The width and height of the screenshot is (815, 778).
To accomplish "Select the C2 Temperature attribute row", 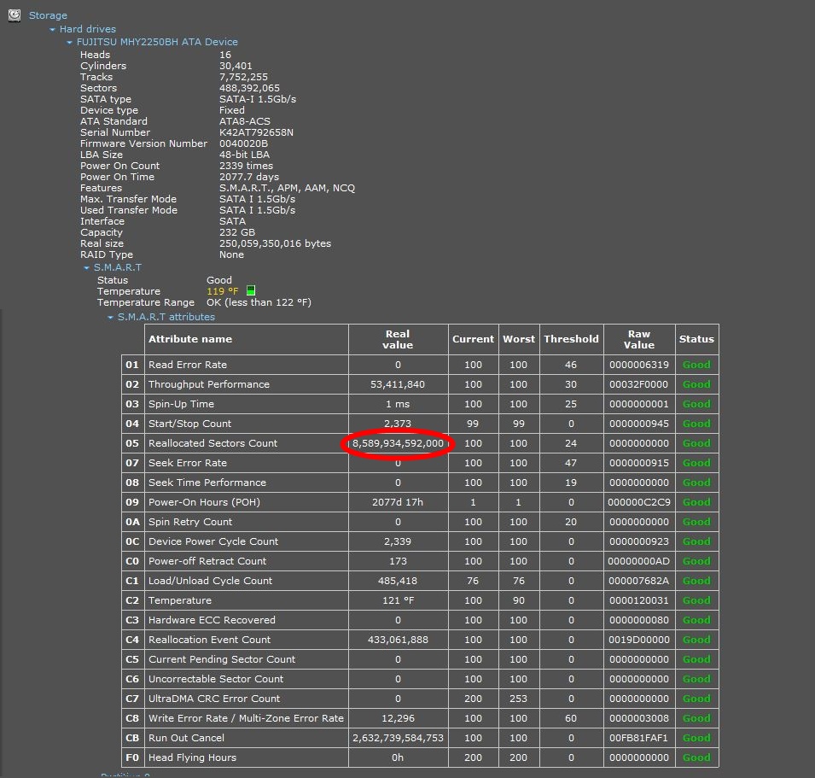I will tap(420, 600).
